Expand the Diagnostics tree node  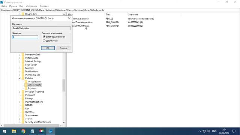pos(20,14)
